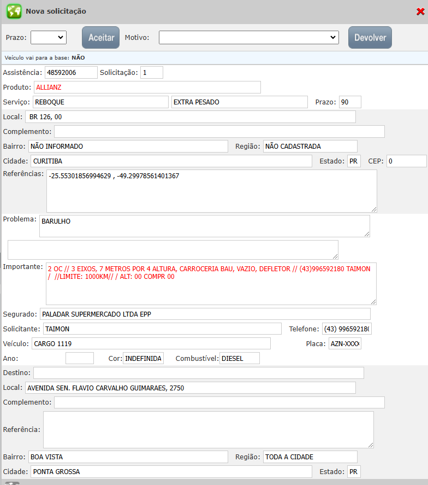Select the Combustível field showing DIESEL
The height and width of the screenshot is (485, 428).
tap(239, 358)
